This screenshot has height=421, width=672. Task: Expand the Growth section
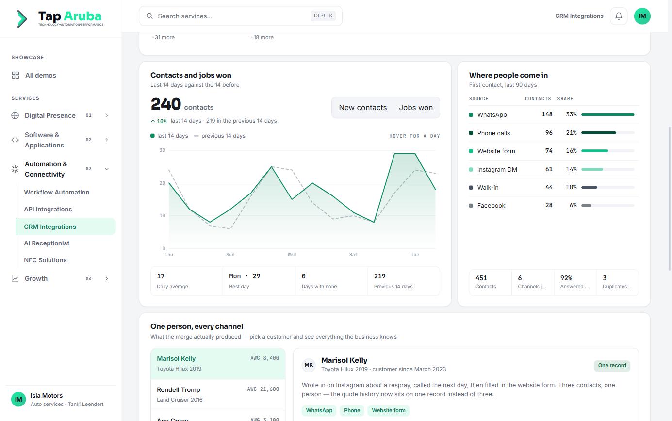pos(107,279)
